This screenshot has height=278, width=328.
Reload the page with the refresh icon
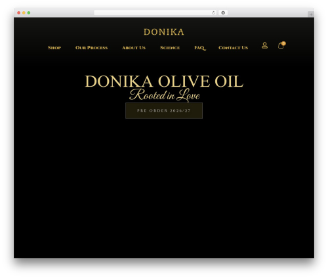[213, 12]
